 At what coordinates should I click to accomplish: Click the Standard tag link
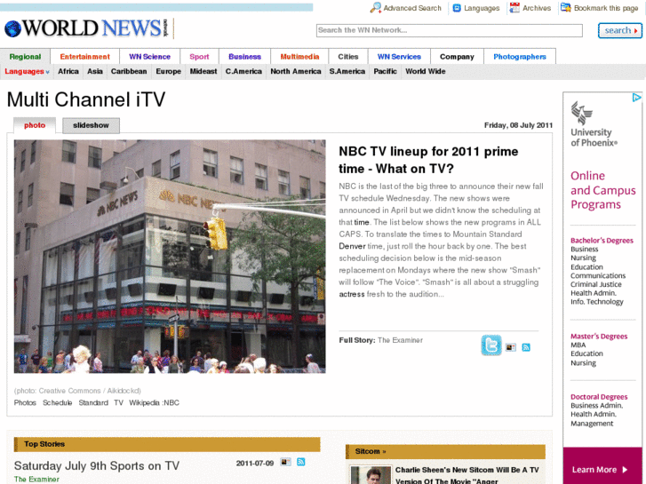coord(93,403)
